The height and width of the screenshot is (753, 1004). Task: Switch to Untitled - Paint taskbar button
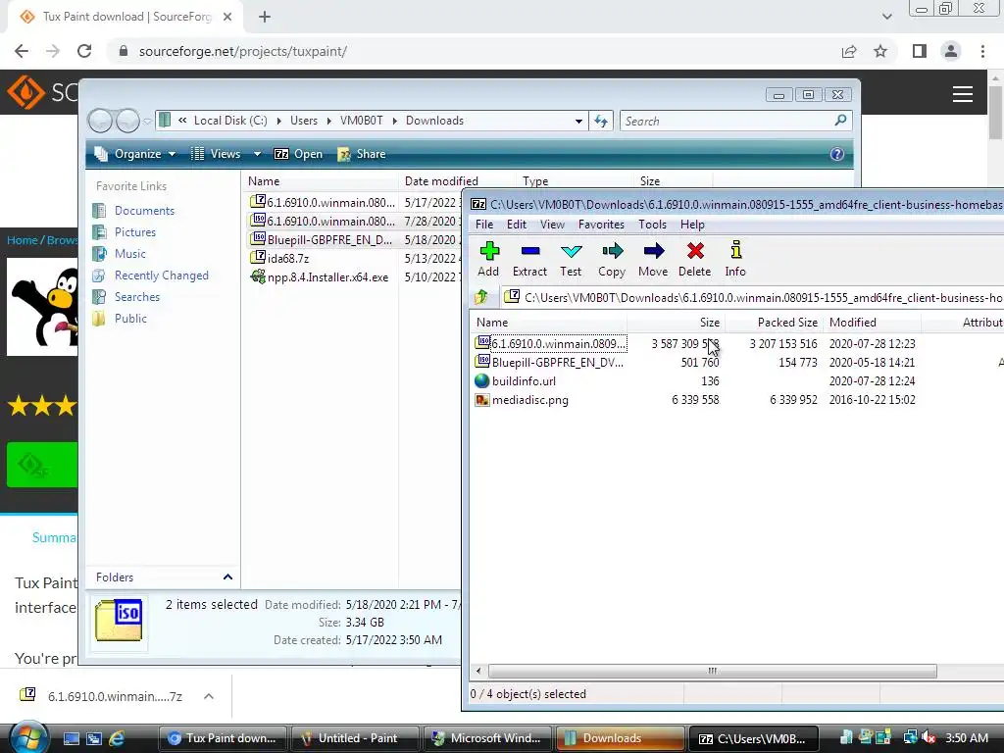[355, 738]
